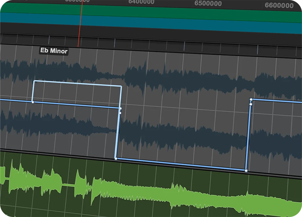Select upper paired envelope point ending selection box
302x217 pixels.
[120, 109]
